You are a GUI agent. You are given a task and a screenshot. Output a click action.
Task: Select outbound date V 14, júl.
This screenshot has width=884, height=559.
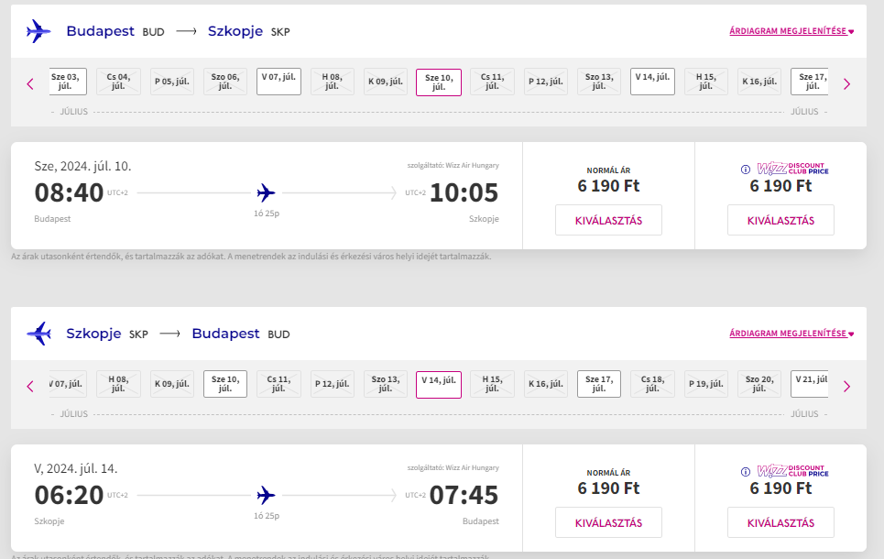pos(652,82)
